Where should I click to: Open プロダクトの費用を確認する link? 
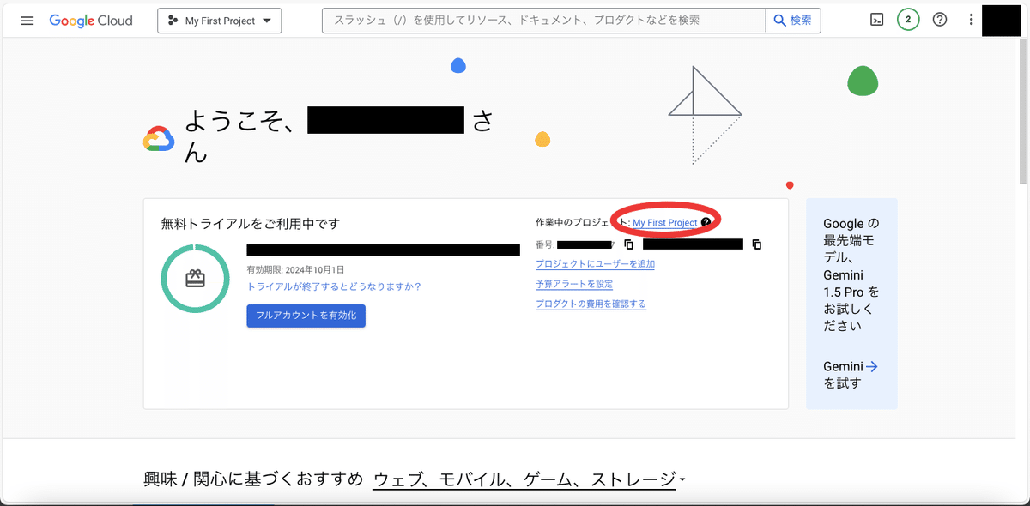pyautogui.click(x=591, y=304)
